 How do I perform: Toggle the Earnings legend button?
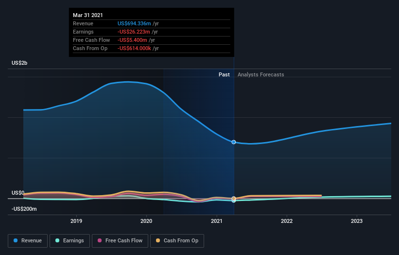pos(69,241)
